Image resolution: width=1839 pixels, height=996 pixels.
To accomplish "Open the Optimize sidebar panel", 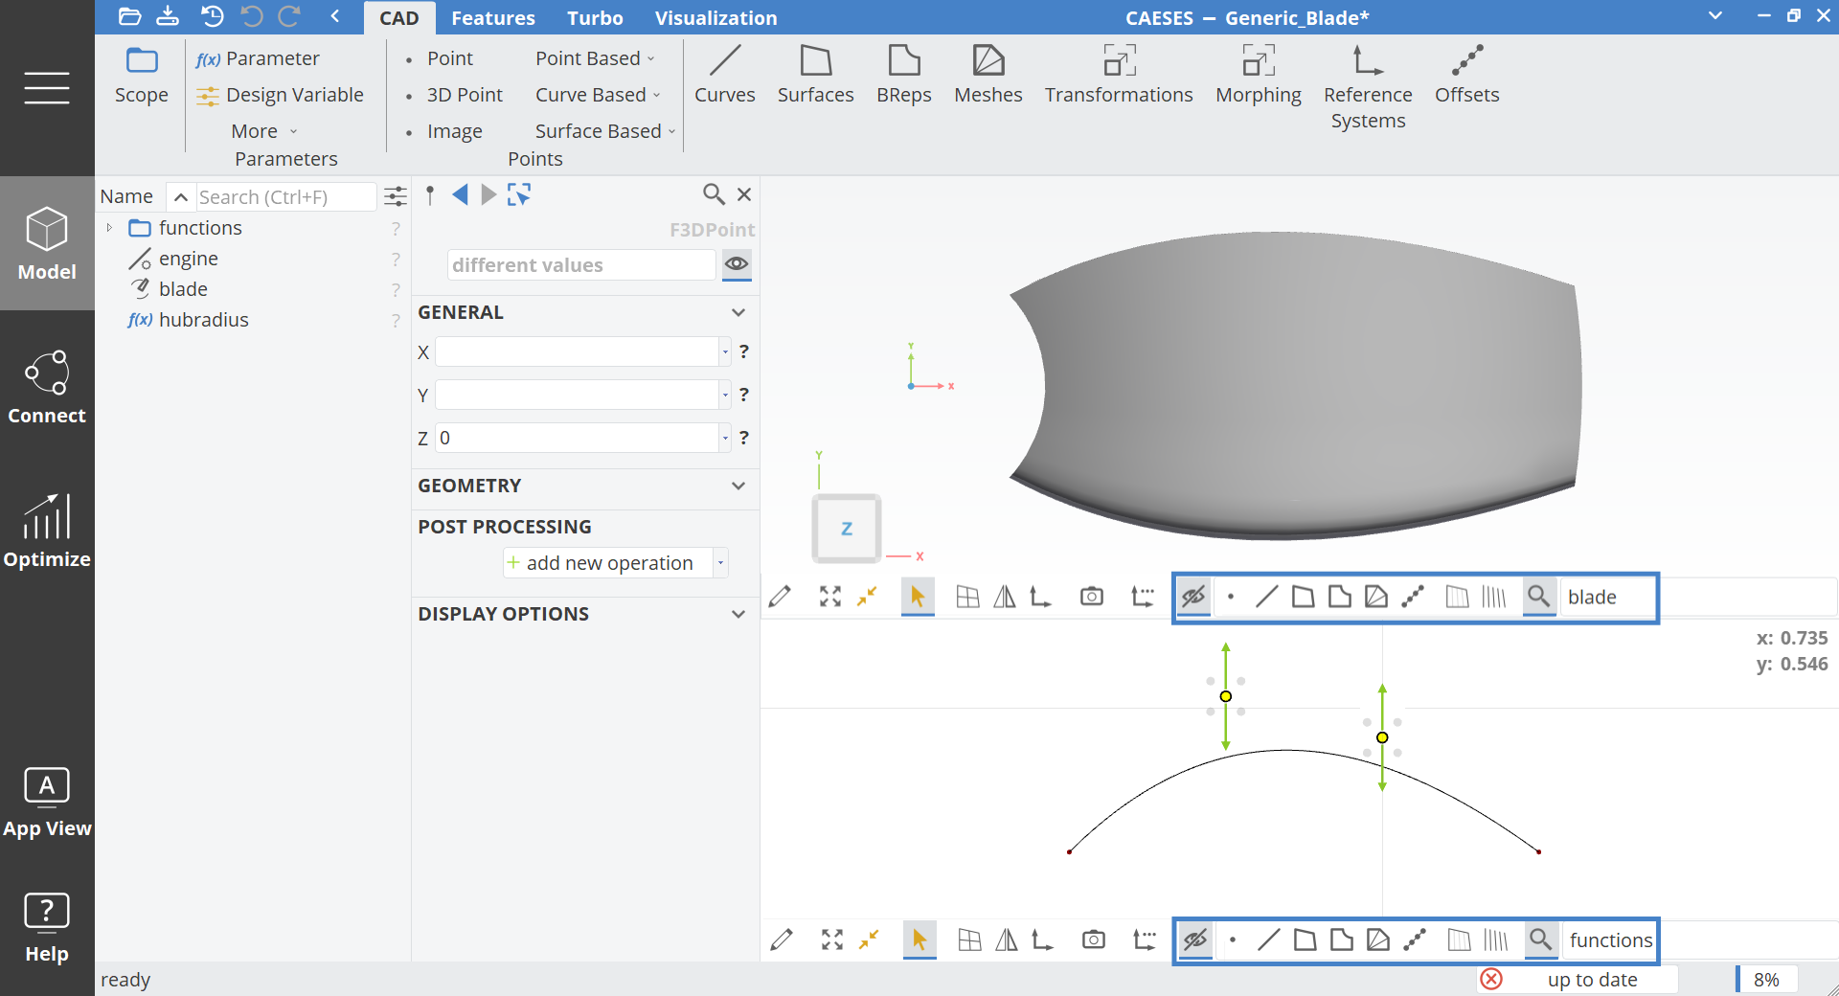I will [x=47, y=531].
